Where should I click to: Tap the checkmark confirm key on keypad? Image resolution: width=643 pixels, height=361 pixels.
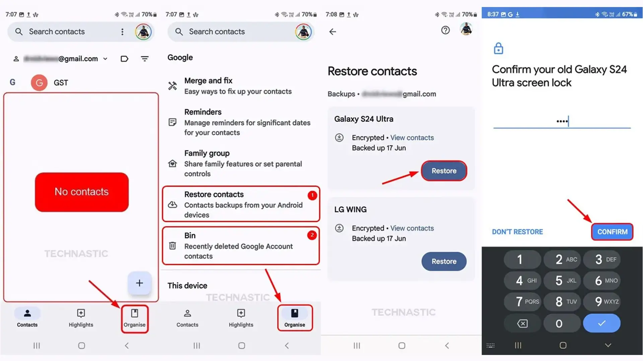tap(601, 323)
